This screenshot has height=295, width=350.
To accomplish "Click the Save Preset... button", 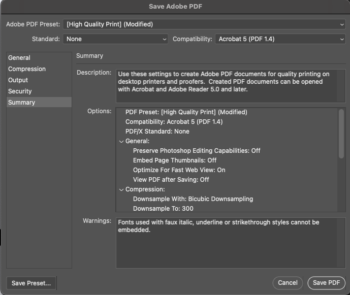I will click(x=31, y=283).
